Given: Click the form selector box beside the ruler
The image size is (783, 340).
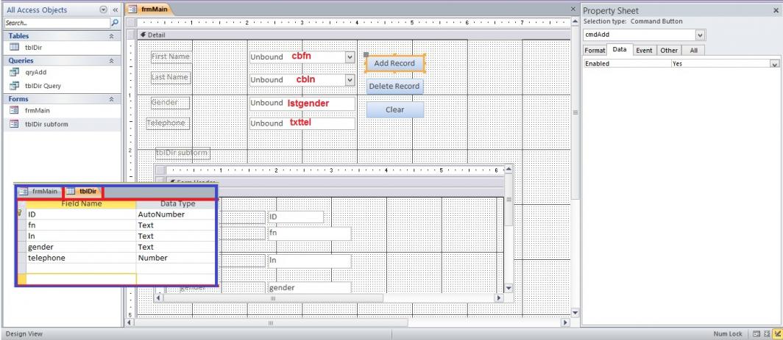Looking at the screenshot, I should pos(131,23).
